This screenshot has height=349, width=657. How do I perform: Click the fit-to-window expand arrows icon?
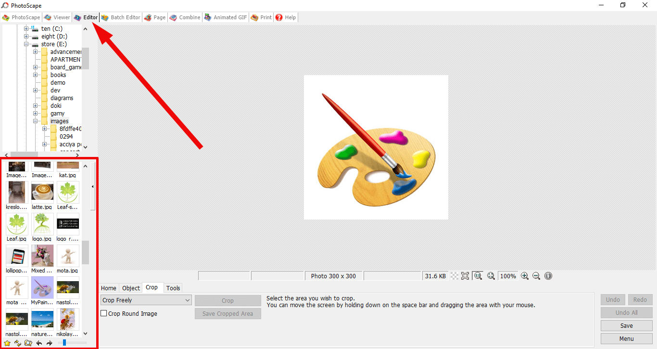[465, 276]
